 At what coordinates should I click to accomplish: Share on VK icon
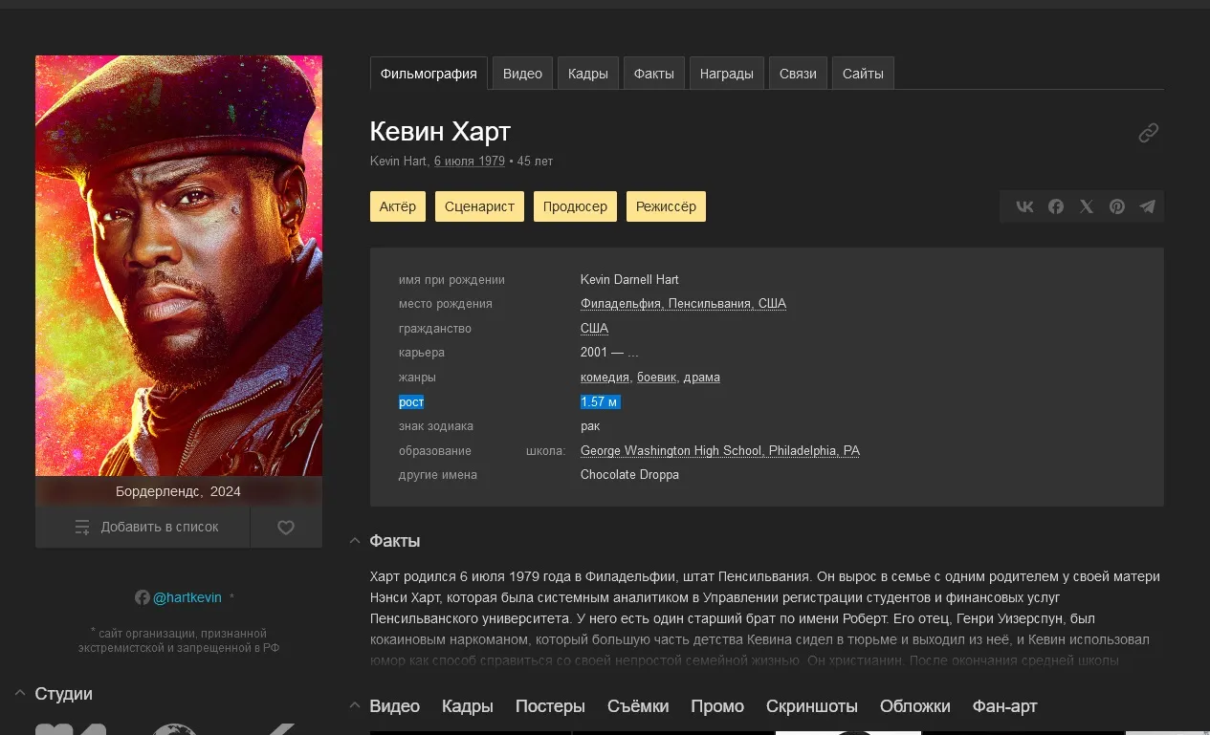[x=1024, y=206]
